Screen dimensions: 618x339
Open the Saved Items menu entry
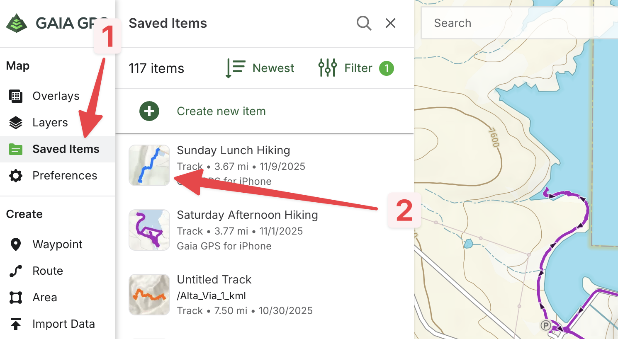[x=66, y=149]
